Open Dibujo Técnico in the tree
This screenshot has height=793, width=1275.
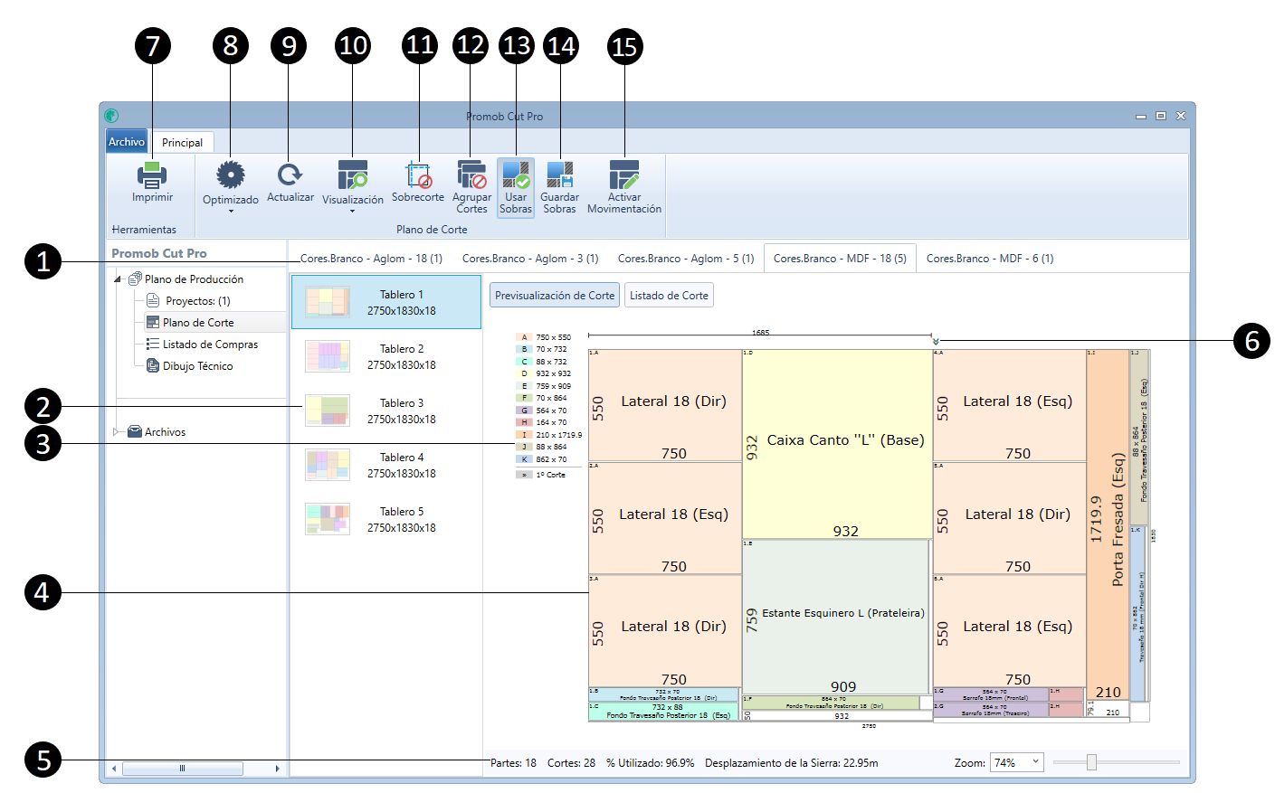(197, 366)
